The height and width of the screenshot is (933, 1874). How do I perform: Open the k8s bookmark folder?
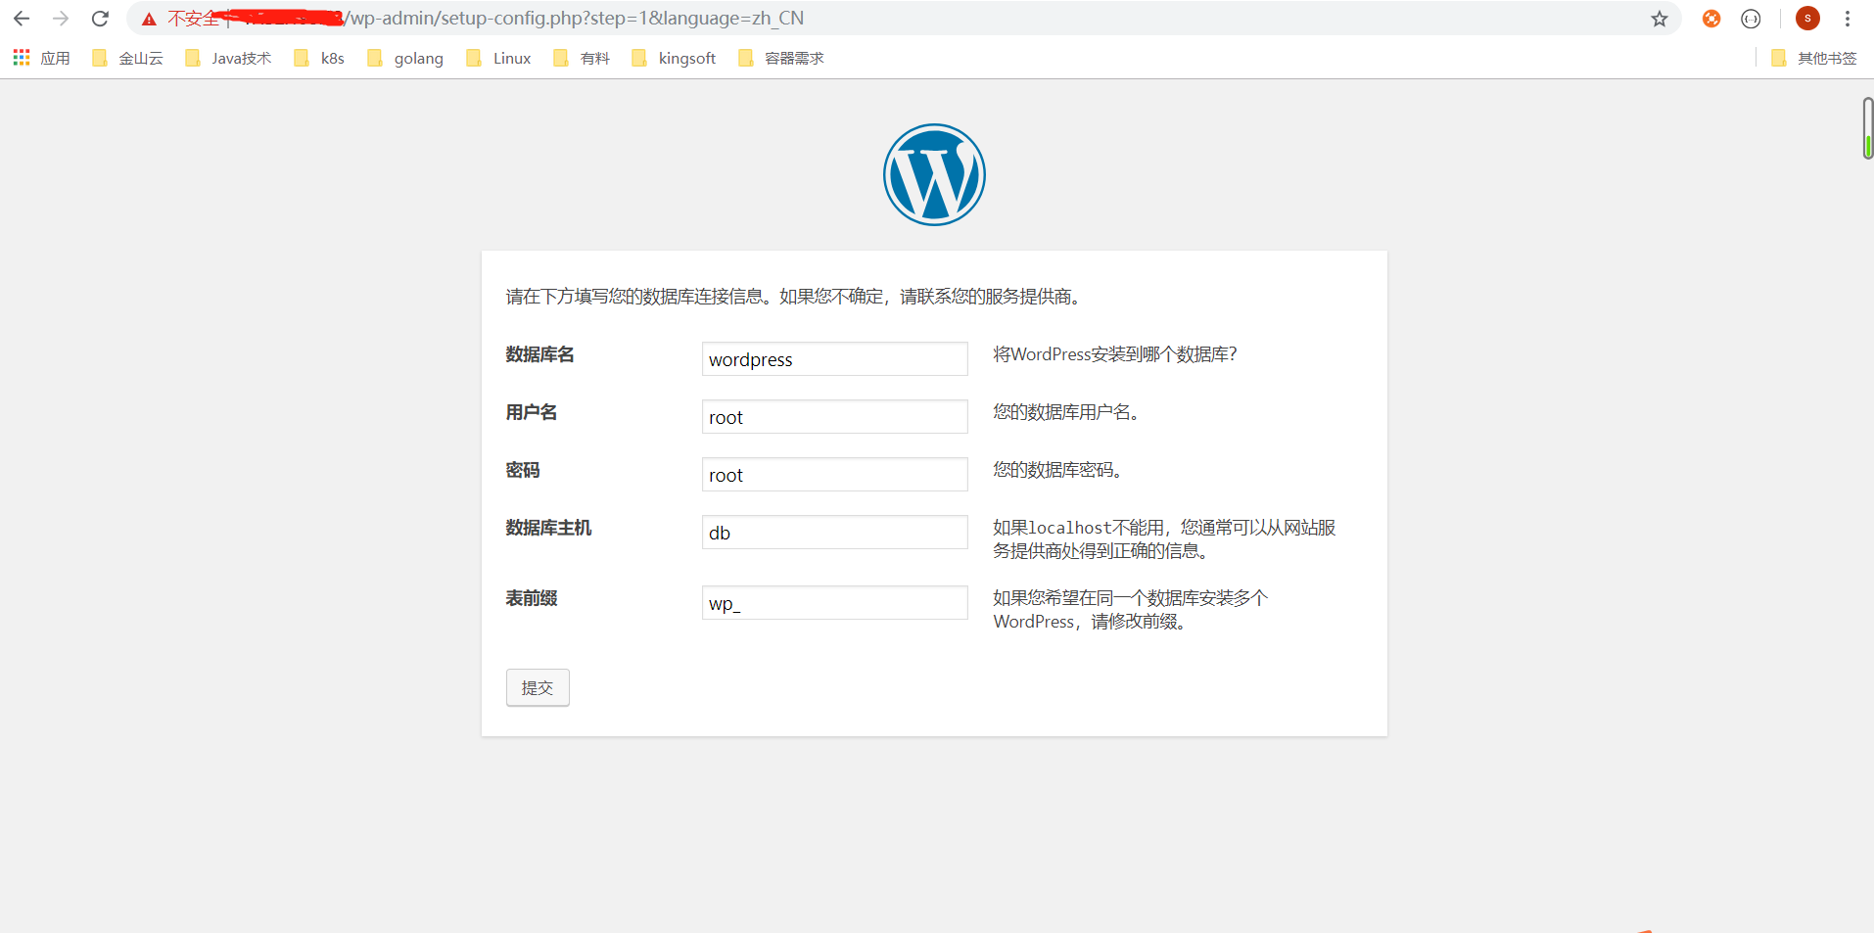click(x=319, y=58)
